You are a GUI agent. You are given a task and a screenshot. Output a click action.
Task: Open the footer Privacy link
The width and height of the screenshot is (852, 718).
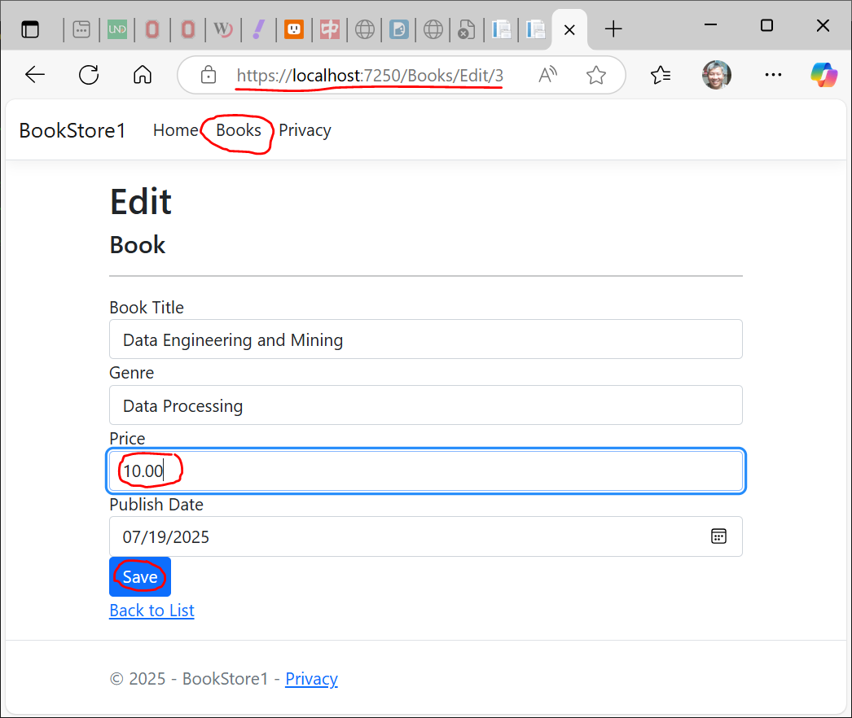pyautogui.click(x=311, y=679)
